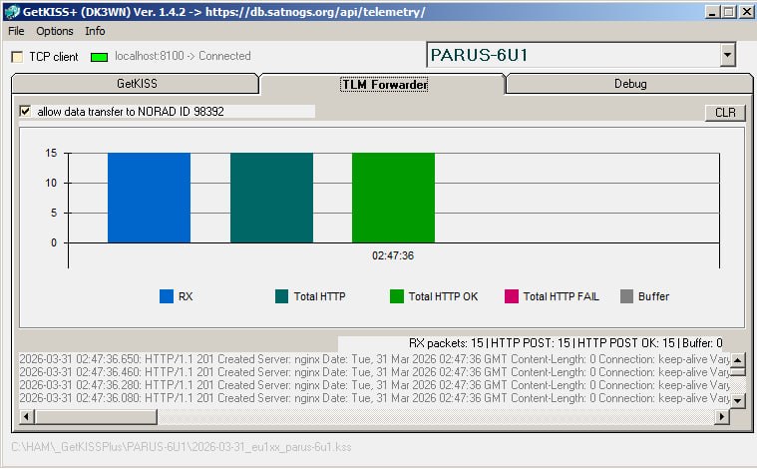The width and height of the screenshot is (757, 469).
Task: Switch to the Debug tab
Action: [x=629, y=84]
